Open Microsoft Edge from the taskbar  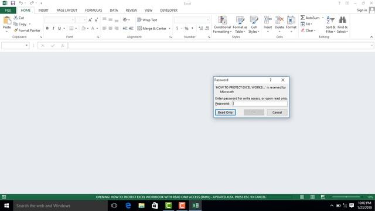point(128,206)
